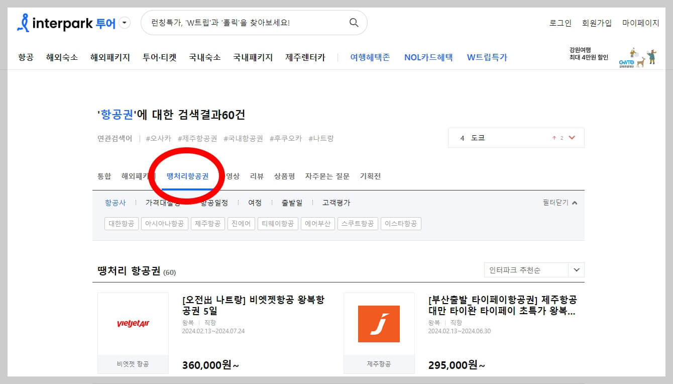Open the W트립특가 menu item
This screenshot has width=673, height=384.
point(487,57)
